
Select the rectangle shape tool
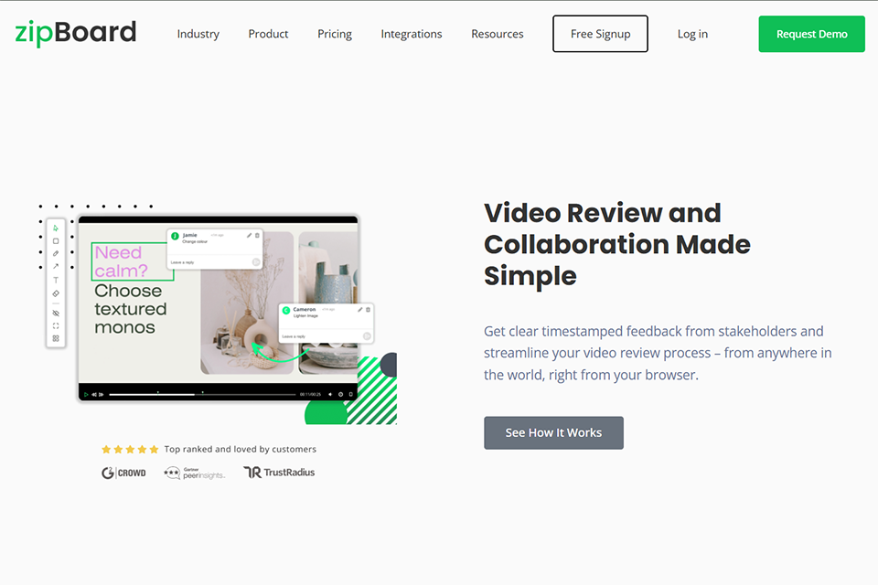(56, 241)
